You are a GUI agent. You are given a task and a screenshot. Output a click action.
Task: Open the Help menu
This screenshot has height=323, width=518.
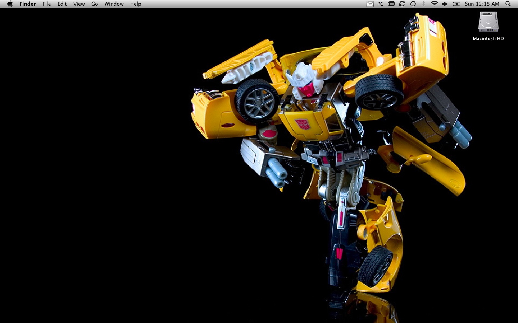tap(136, 4)
